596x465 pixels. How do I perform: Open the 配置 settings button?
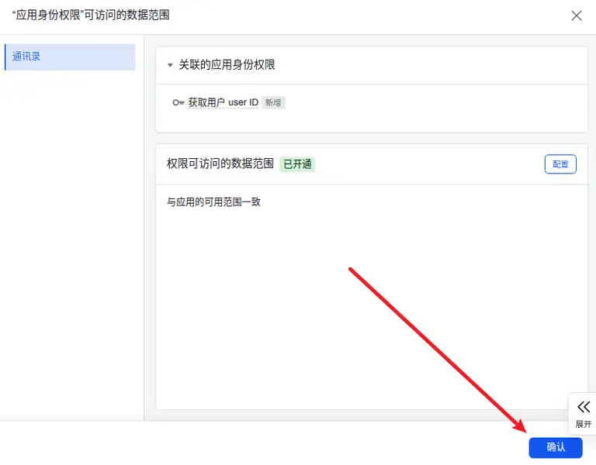(560, 164)
